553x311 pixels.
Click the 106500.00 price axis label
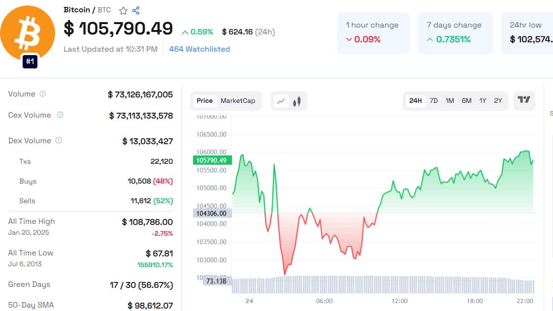(211, 134)
